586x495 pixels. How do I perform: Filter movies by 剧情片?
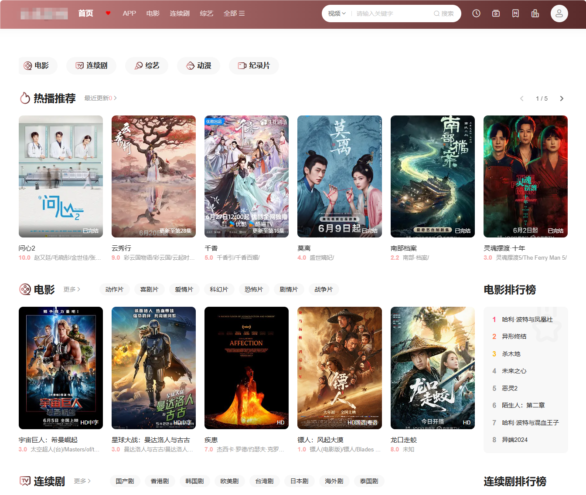point(289,289)
